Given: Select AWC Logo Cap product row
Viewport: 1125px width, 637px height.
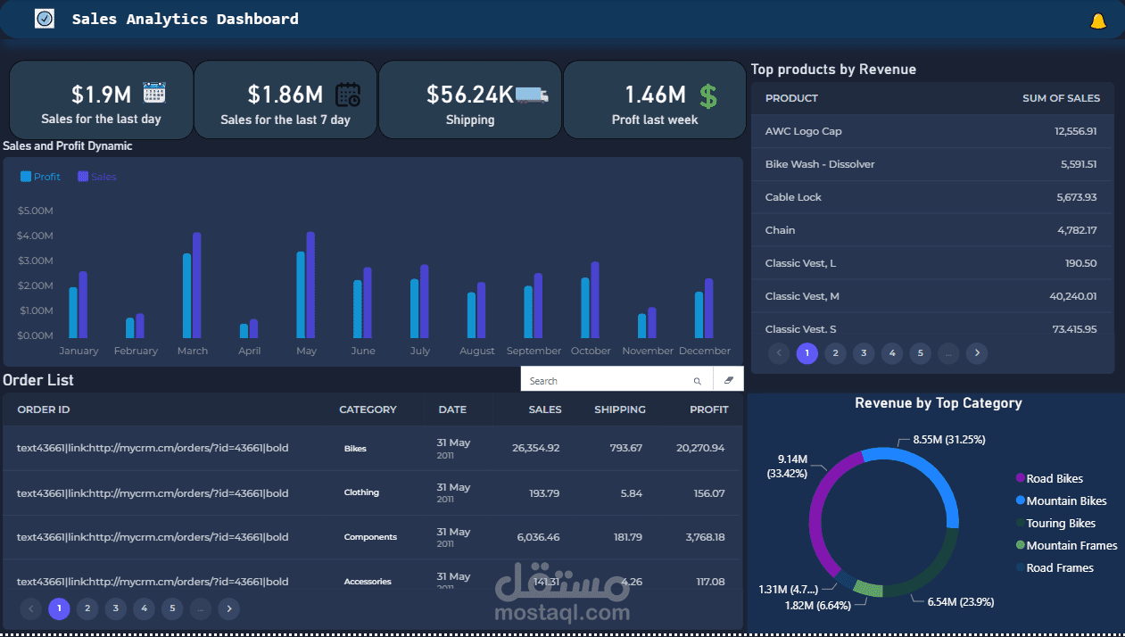Looking at the screenshot, I should [932, 131].
